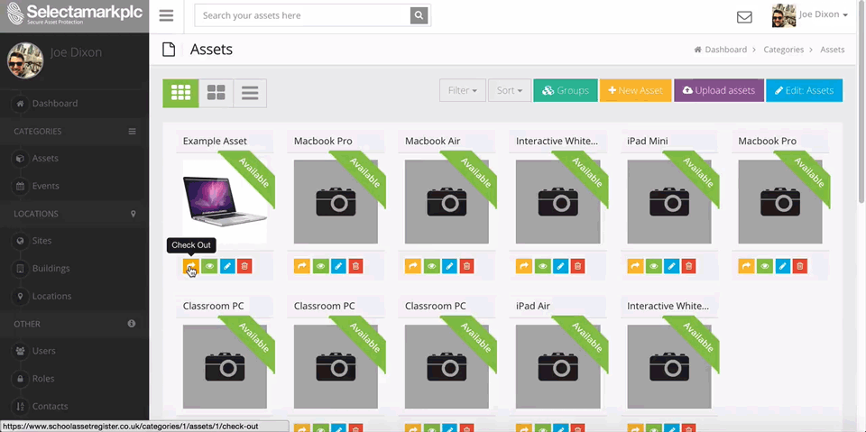Expand the Joe Dixon user menu
The width and height of the screenshot is (866, 432).
pos(810,15)
